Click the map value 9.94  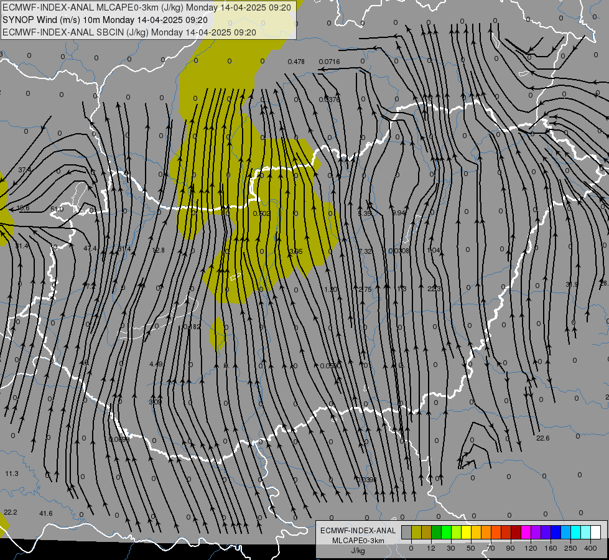point(399,213)
